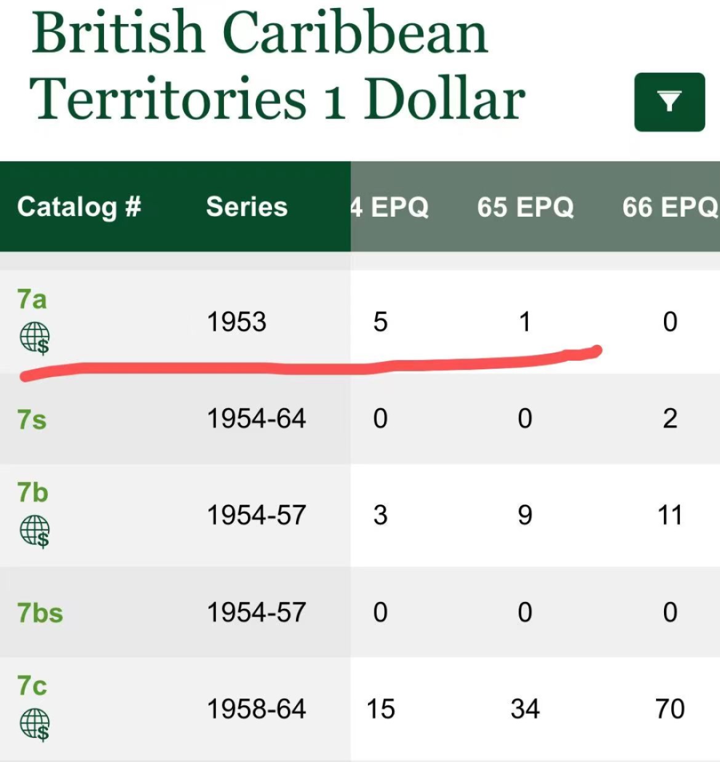
Task: Open catalog number 7a link
Action: pos(32,300)
